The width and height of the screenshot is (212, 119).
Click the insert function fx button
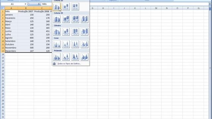click(39, 4)
